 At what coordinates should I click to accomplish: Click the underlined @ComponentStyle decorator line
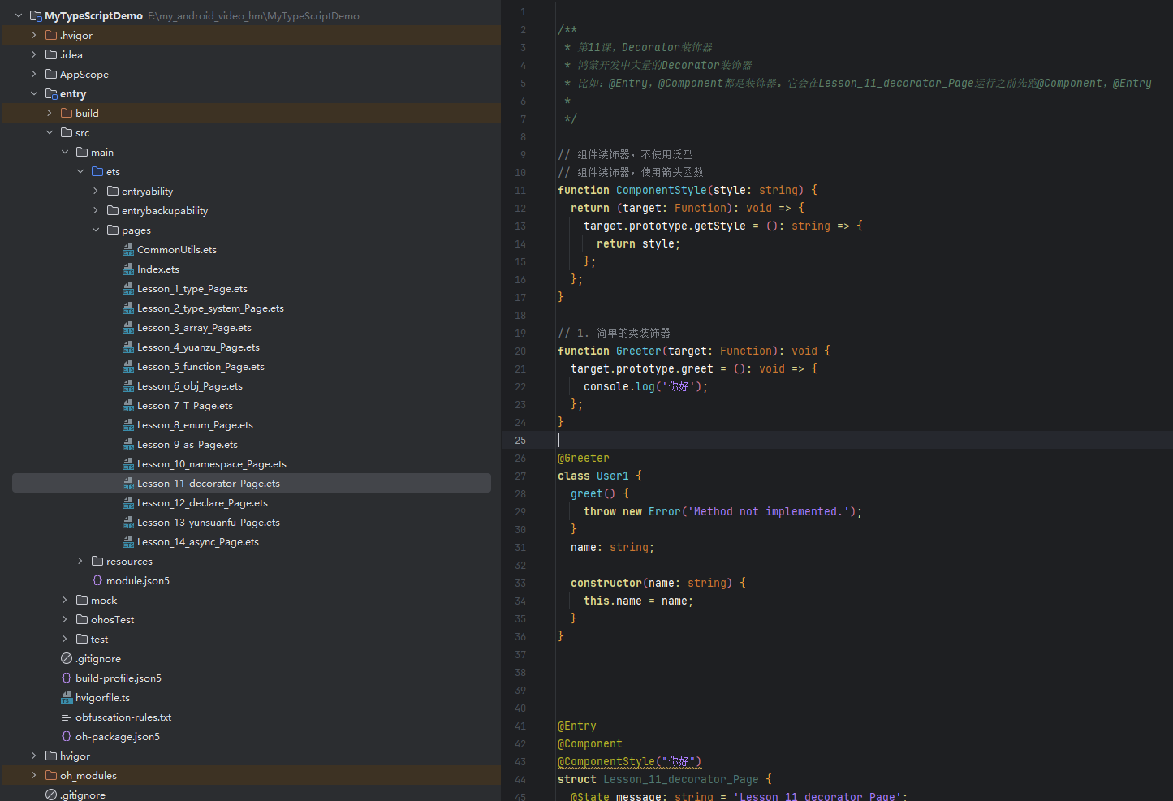click(x=629, y=761)
